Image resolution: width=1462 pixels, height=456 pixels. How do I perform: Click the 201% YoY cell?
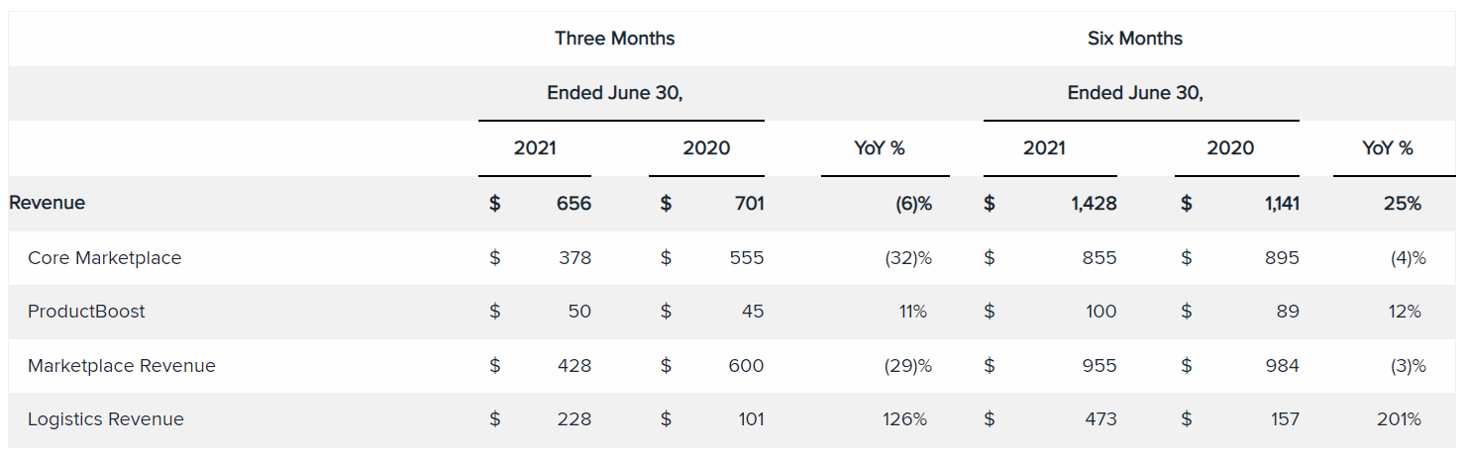[1399, 419]
